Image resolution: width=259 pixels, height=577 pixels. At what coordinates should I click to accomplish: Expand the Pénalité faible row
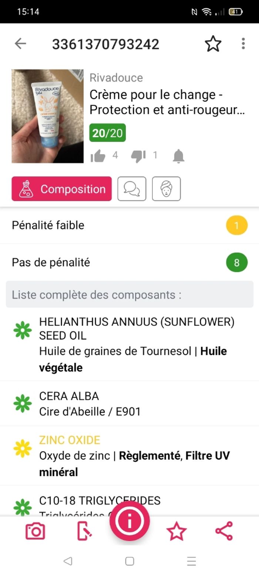(x=129, y=225)
